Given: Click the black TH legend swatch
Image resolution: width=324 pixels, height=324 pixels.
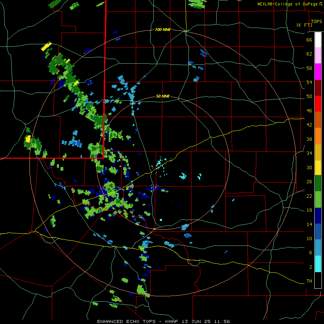Looking at the screenshot, I should (x=318, y=280).
